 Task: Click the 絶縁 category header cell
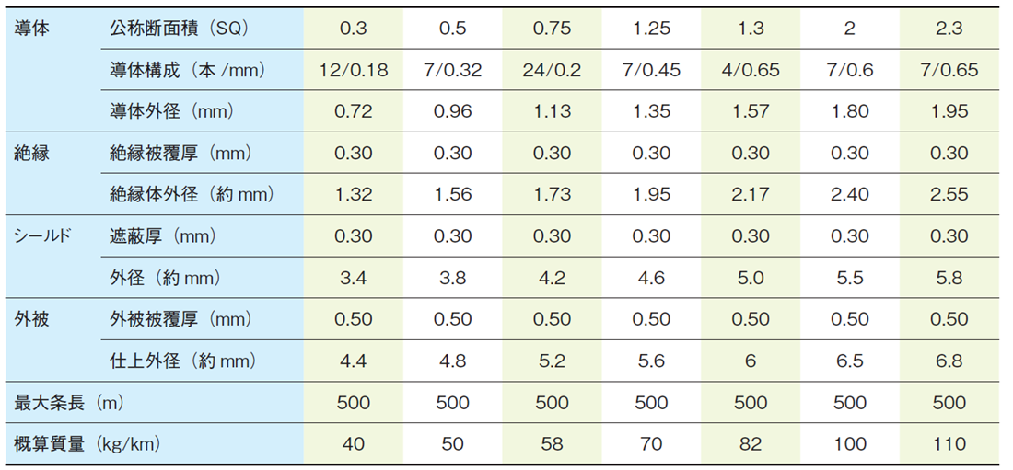(x=32, y=154)
